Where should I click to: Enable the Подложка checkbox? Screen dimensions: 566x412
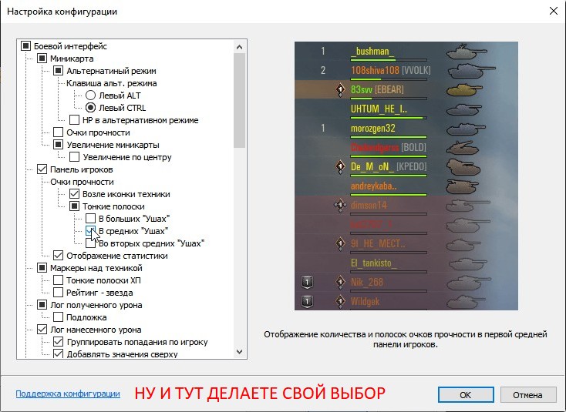(59, 317)
